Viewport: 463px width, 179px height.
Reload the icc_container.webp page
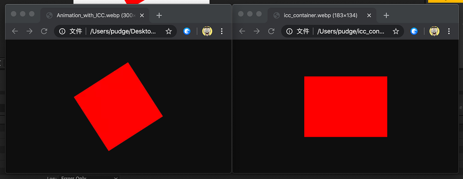(271, 31)
